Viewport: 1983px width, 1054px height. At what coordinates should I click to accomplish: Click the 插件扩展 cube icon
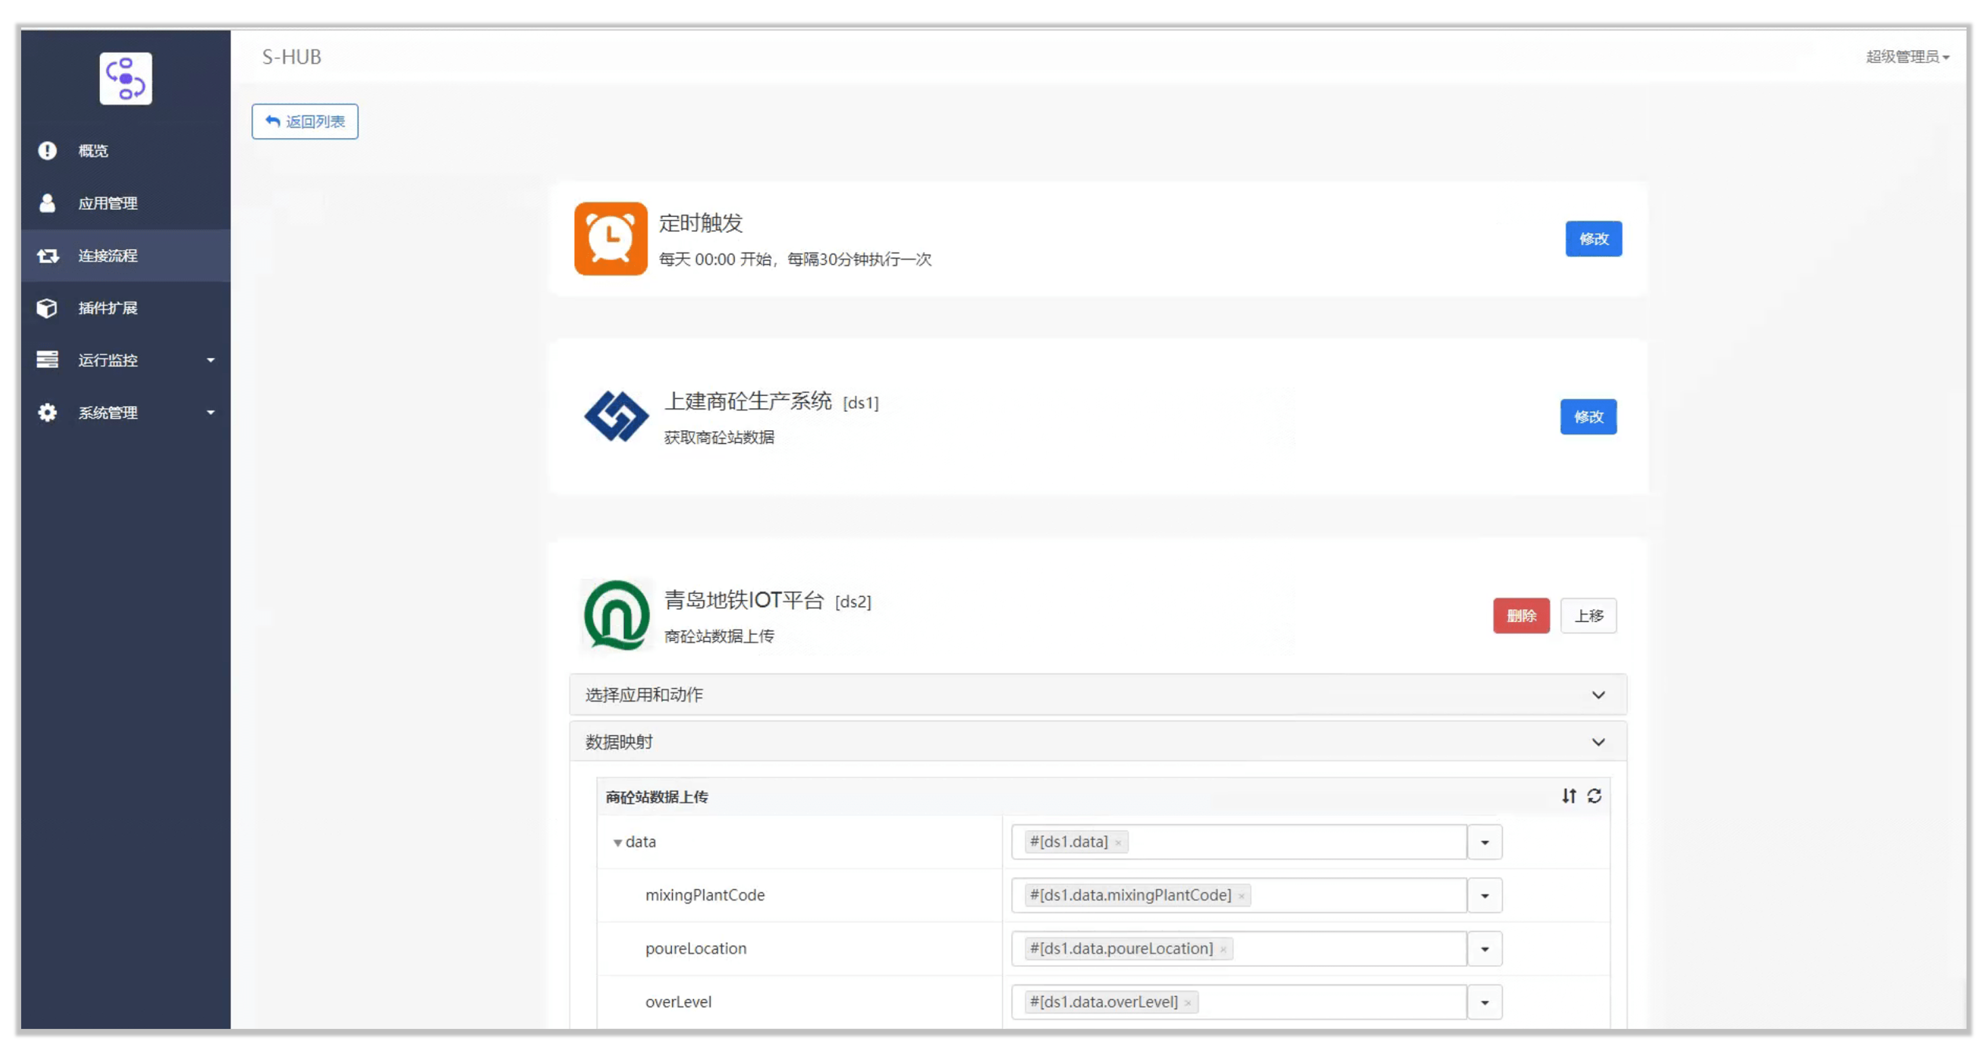point(47,308)
